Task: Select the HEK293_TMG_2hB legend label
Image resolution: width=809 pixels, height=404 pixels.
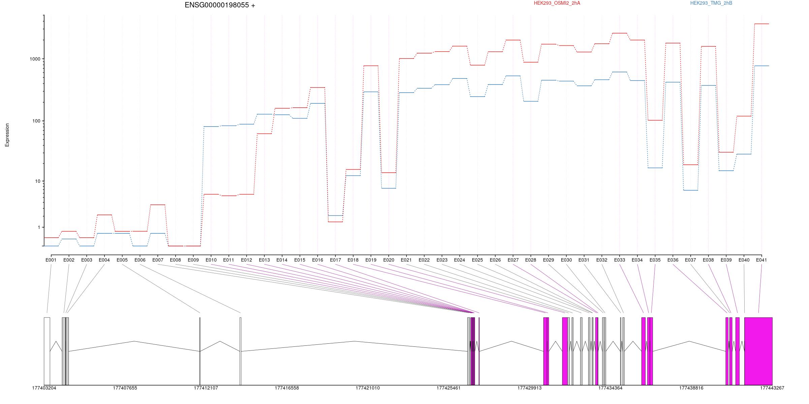Action: (711, 3)
